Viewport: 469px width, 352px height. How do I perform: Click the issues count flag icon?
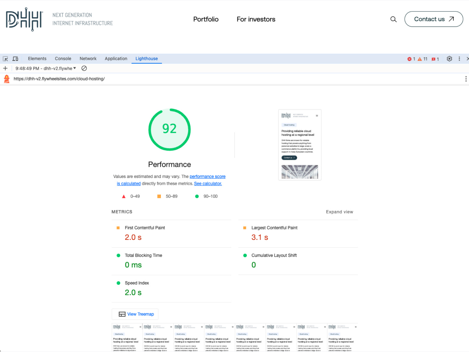tap(433, 59)
